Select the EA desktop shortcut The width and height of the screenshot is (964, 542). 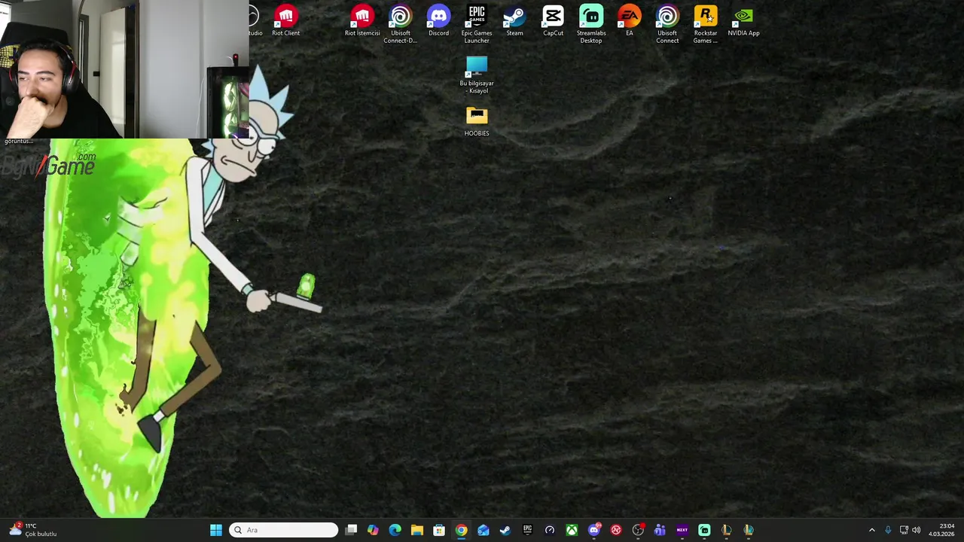(630, 21)
